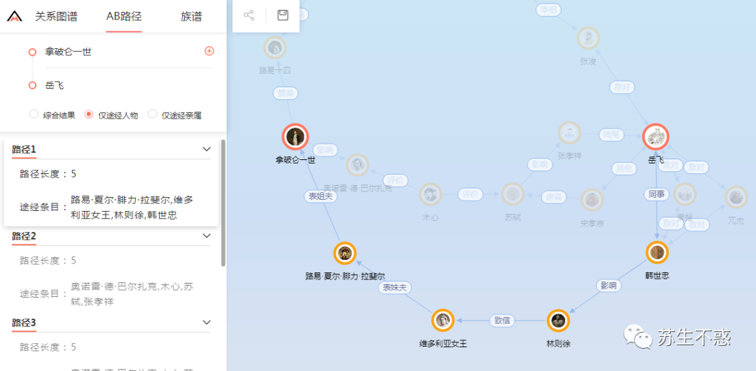The width and height of the screenshot is (756, 371).
Task: Click the 致信 relation label
Action: tap(503, 321)
